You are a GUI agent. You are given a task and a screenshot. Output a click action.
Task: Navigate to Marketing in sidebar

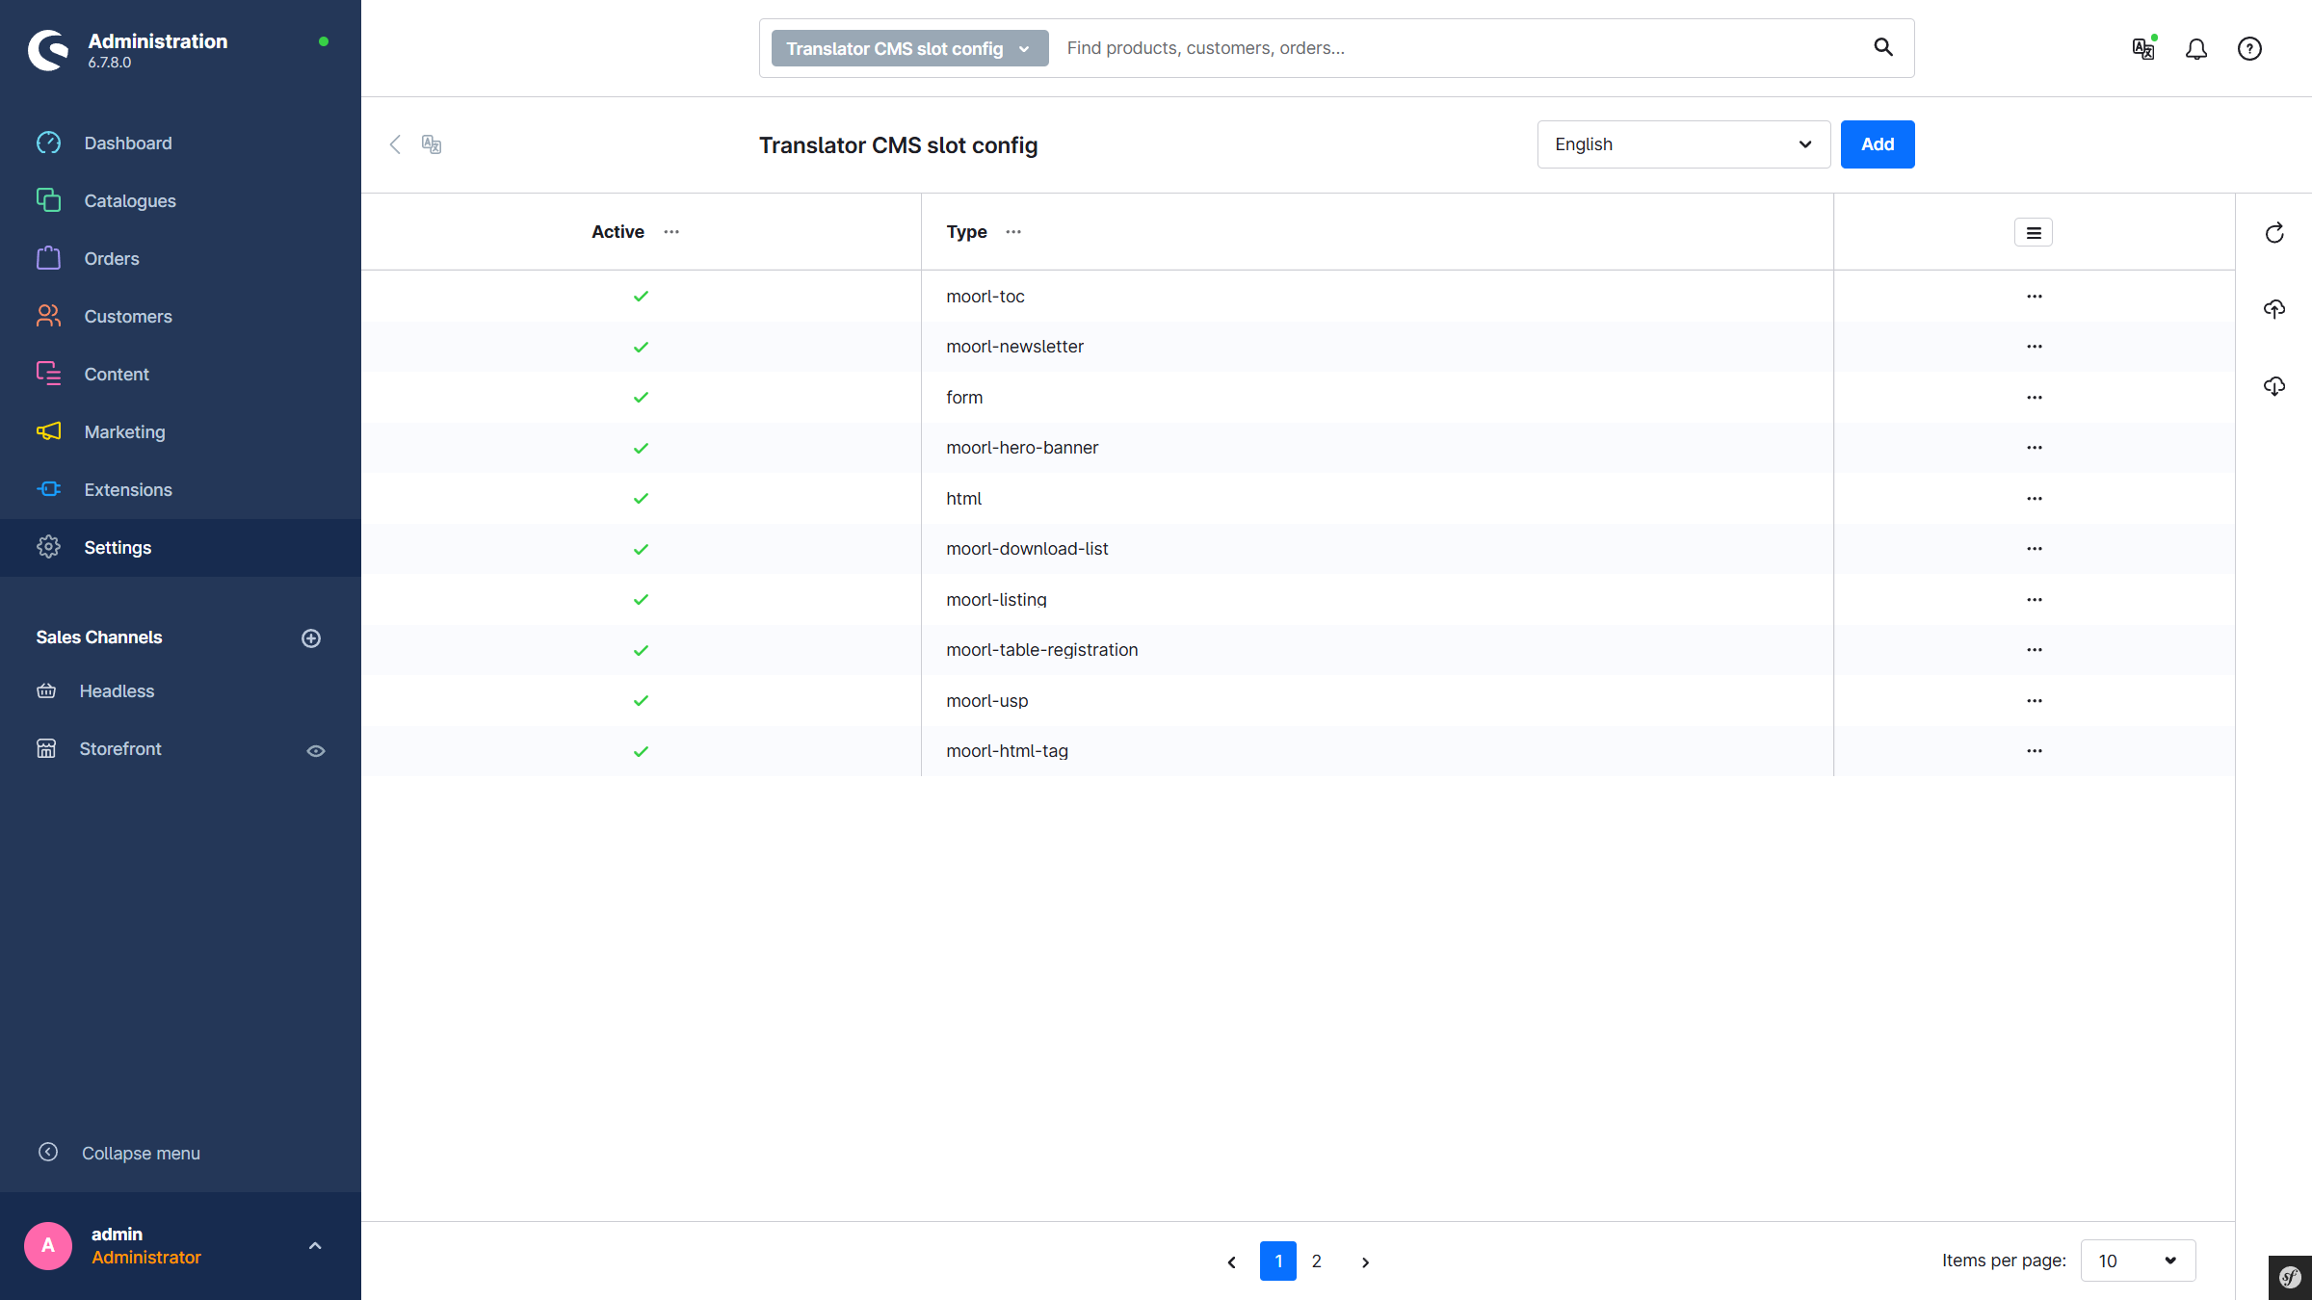pyautogui.click(x=124, y=432)
